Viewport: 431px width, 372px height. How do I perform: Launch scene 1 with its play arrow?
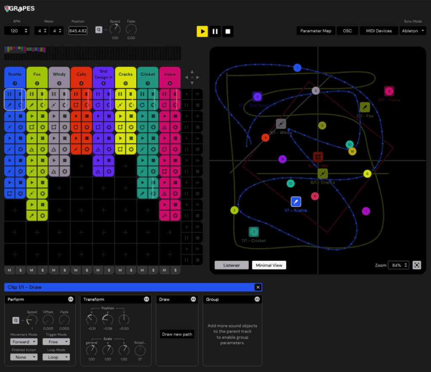(x=186, y=94)
